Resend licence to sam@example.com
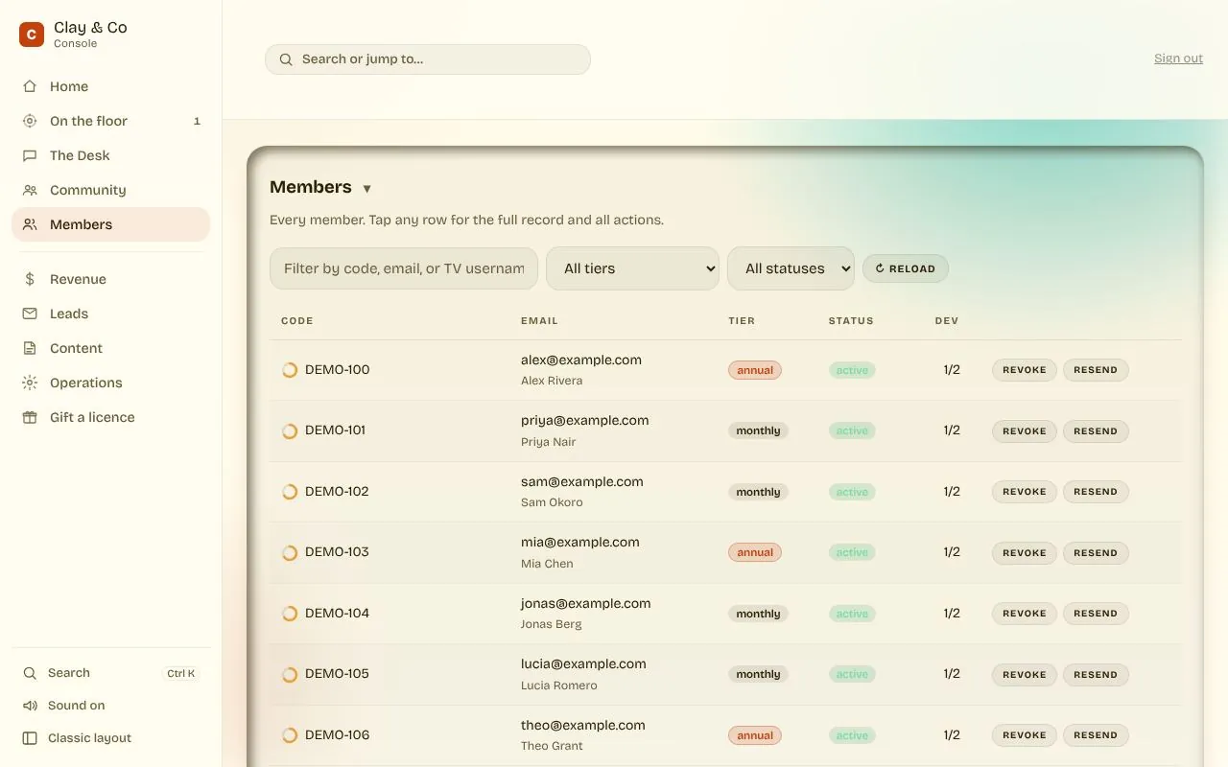 [x=1096, y=492]
